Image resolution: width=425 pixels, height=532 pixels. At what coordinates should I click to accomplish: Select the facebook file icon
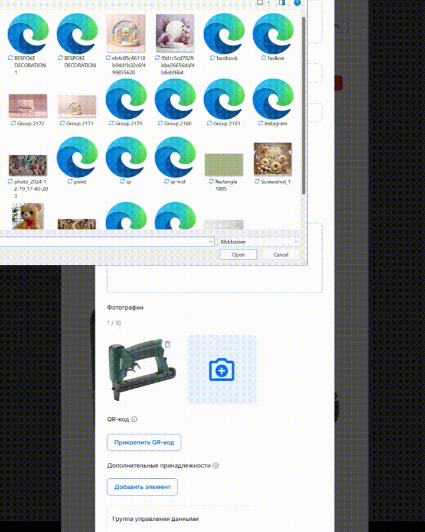[224, 33]
